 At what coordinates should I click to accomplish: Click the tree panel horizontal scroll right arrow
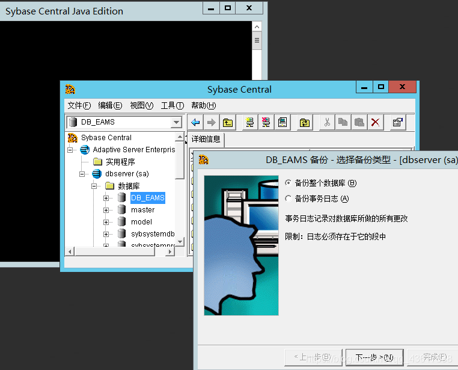point(169,251)
